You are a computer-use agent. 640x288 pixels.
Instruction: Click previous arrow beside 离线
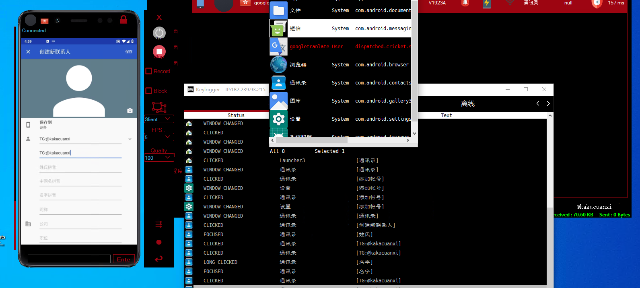point(538,104)
